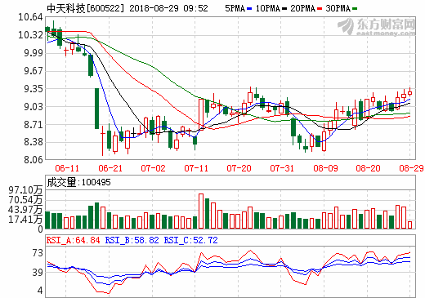Click the 9.99 price axis label
Screen dimensions: 425x298
pyautogui.click(x=34, y=53)
